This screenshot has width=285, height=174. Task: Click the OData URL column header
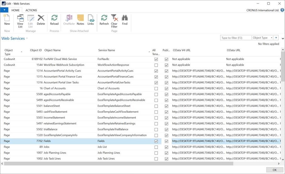(x=233, y=50)
